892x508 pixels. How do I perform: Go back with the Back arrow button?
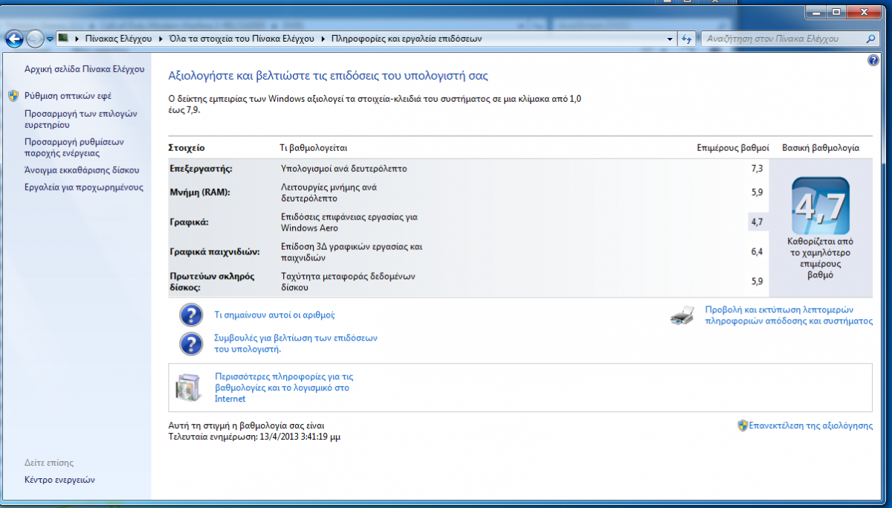[14, 39]
